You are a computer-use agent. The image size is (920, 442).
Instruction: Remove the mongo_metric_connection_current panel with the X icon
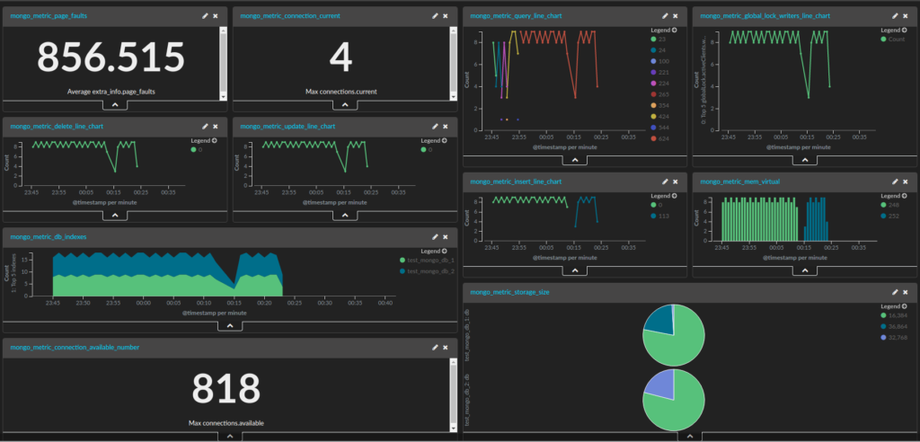click(x=446, y=16)
